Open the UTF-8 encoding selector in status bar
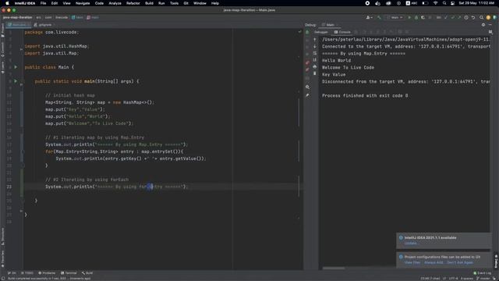 click(453, 279)
